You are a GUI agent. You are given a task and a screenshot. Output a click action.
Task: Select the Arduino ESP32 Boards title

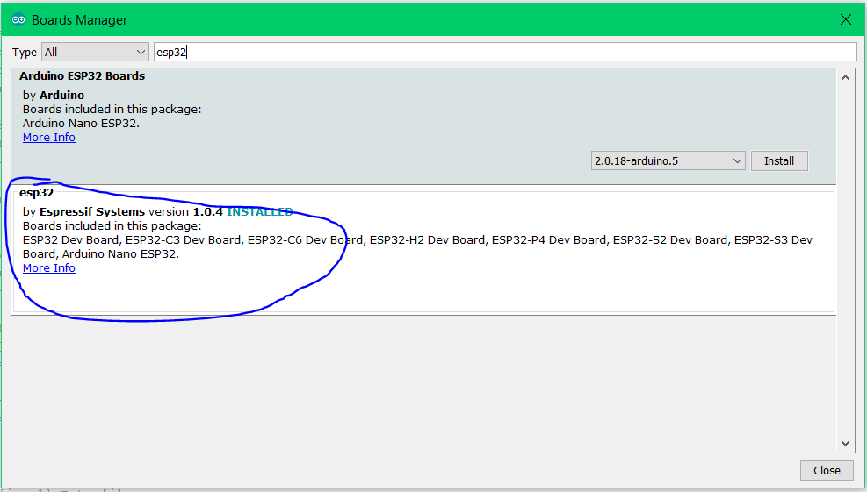(x=83, y=76)
